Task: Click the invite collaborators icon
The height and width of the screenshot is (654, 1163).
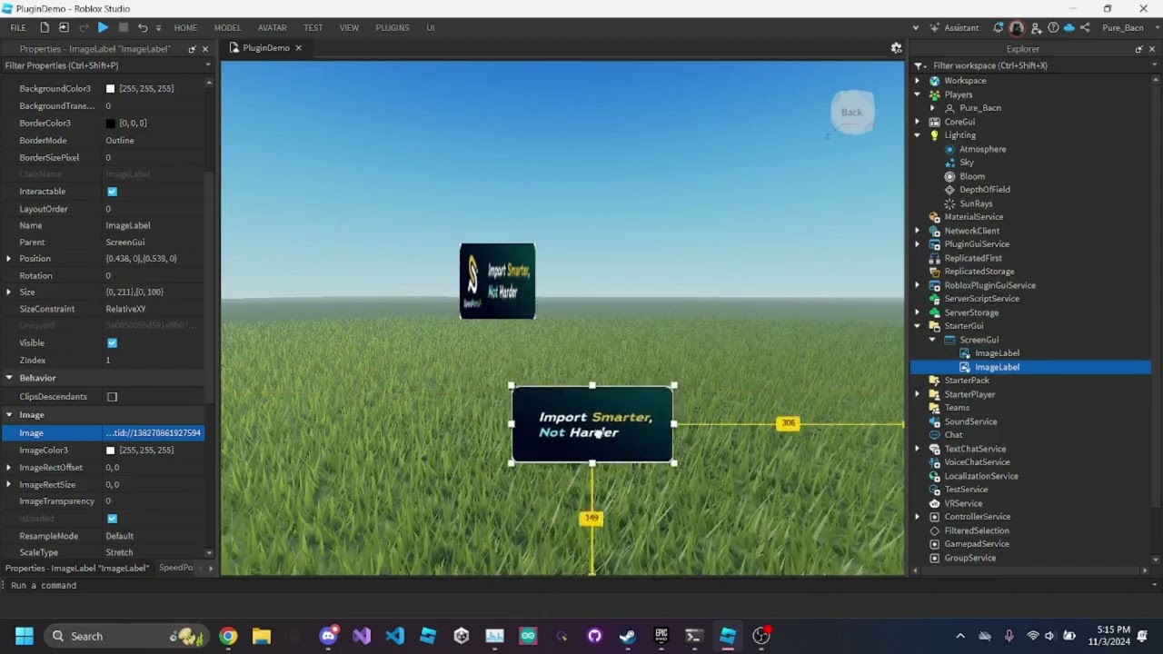Action: (1036, 27)
